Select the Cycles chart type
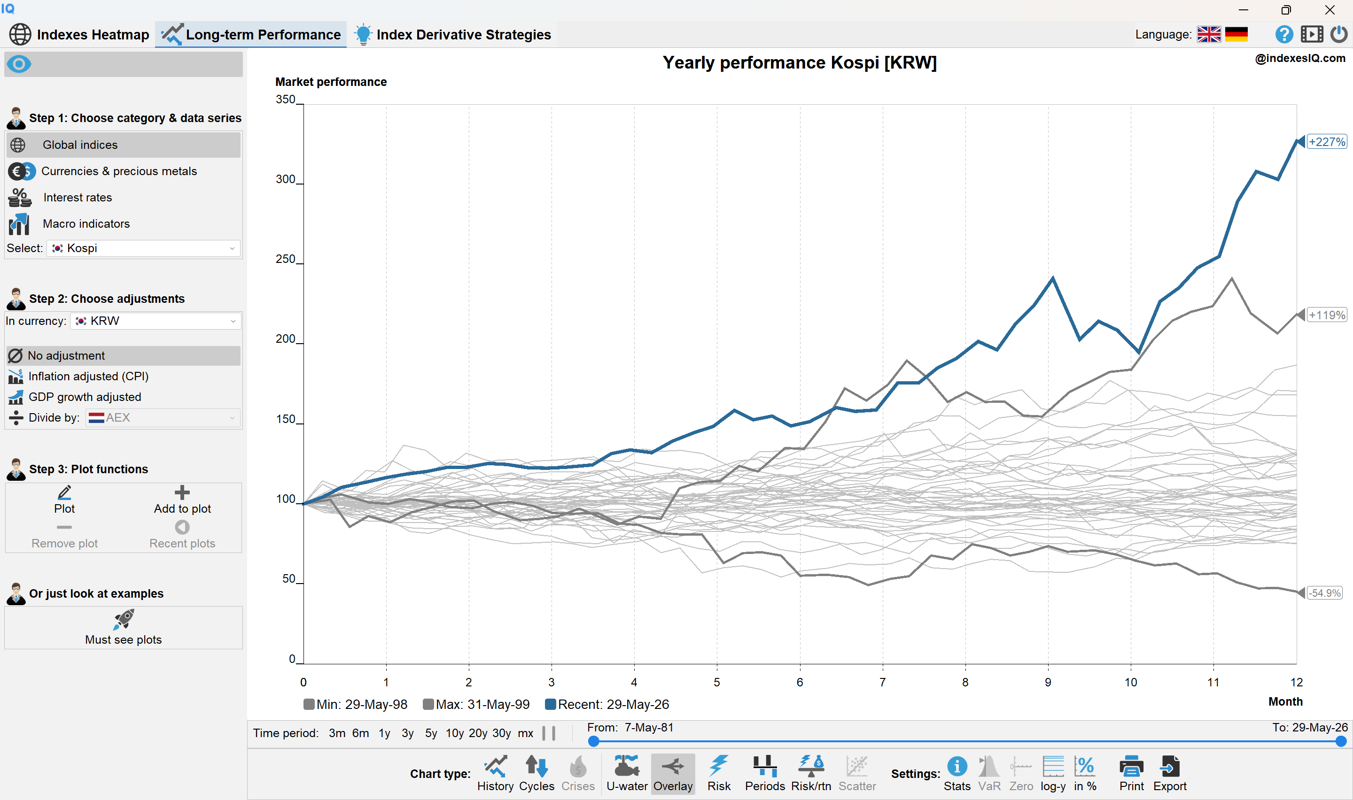1353x800 pixels. 537,773
